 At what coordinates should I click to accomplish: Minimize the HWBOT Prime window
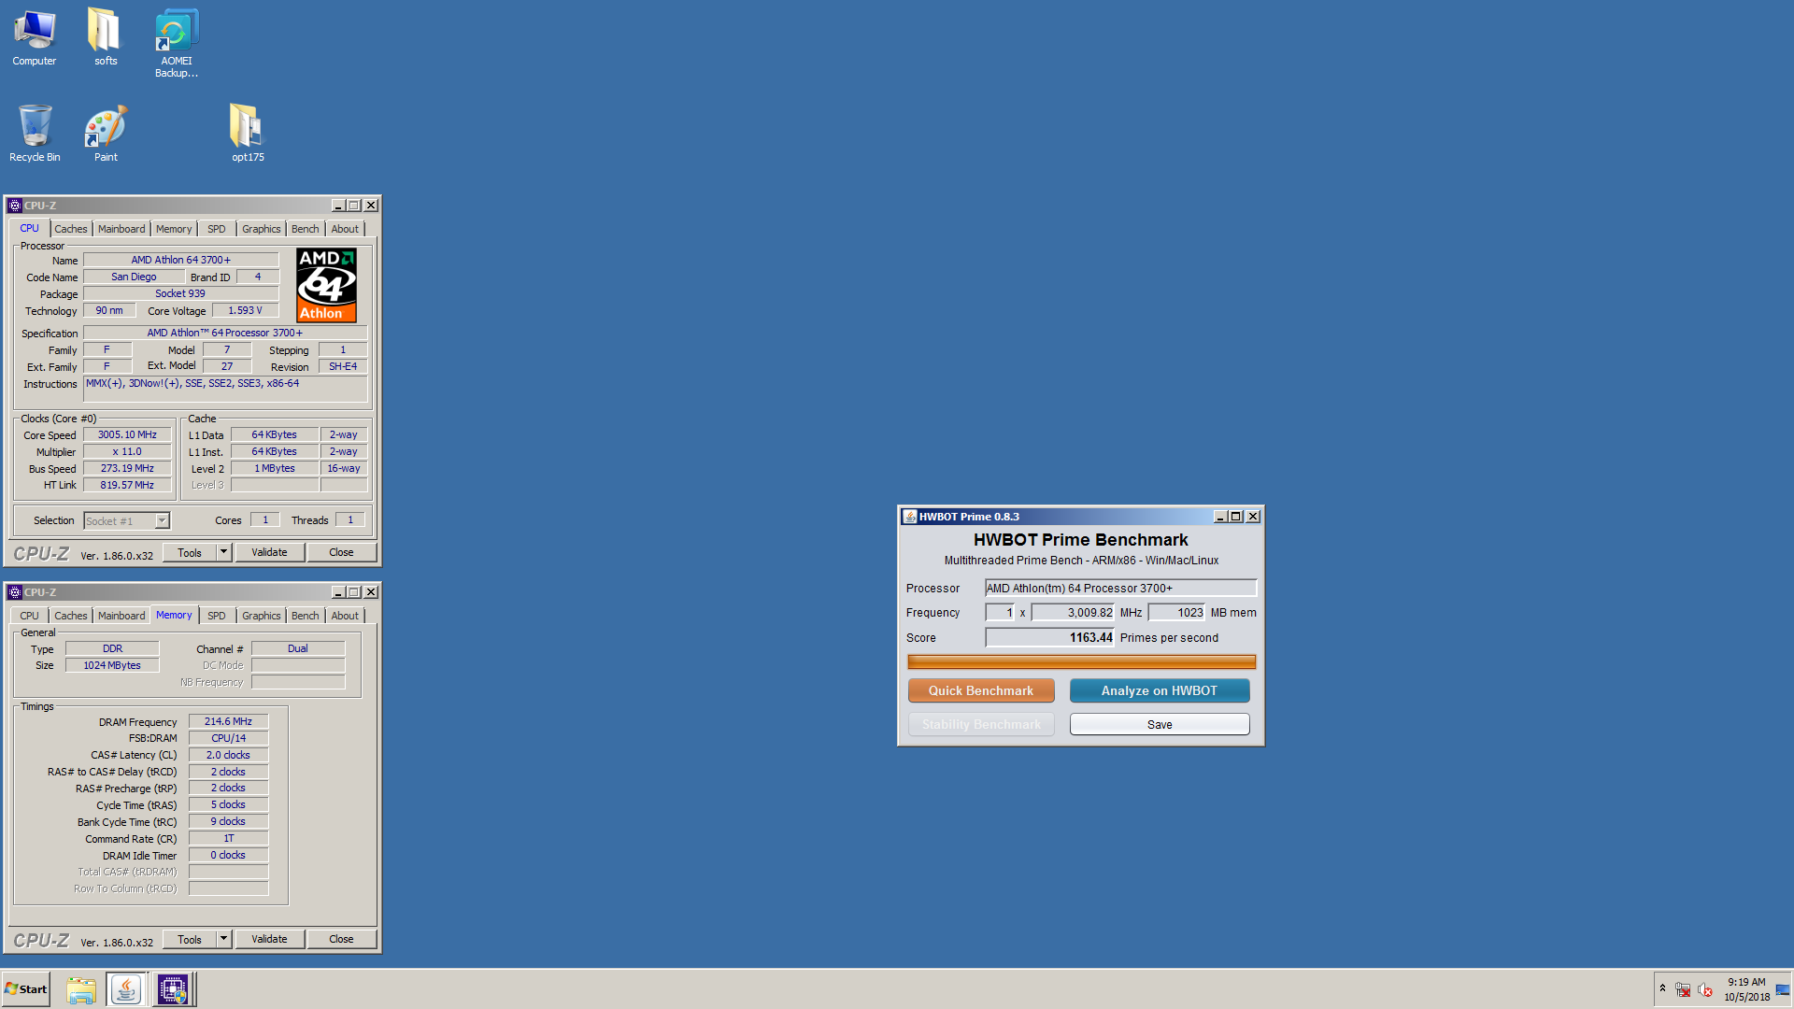[1220, 517]
